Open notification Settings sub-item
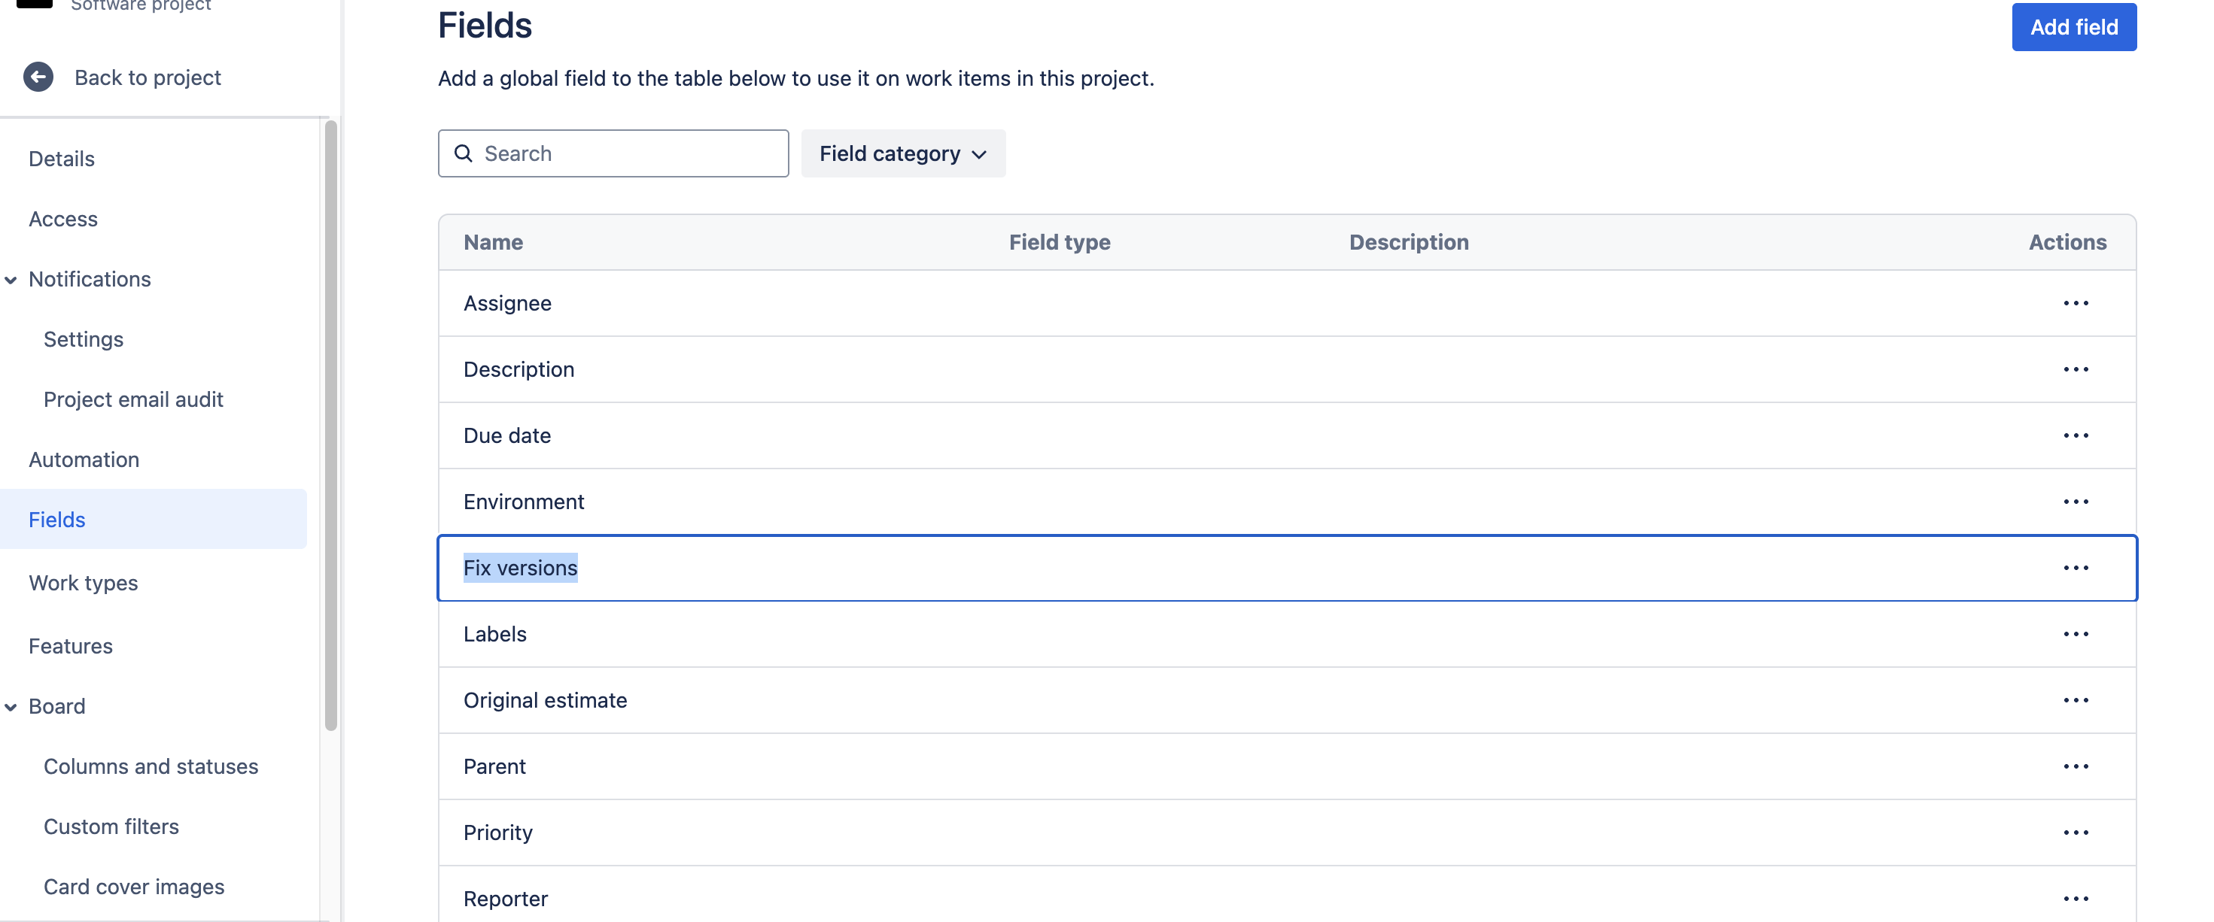Screen dimensions: 2214x922 (84, 339)
